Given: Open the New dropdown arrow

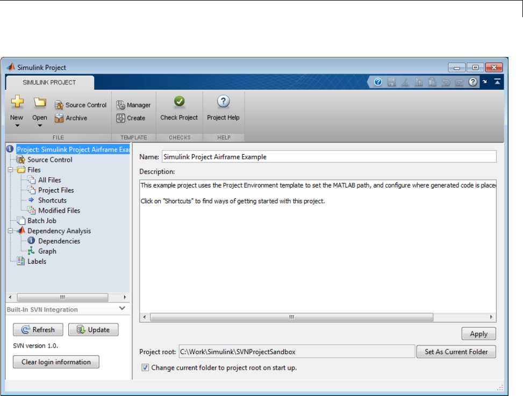Looking at the screenshot, I should [17, 126].
